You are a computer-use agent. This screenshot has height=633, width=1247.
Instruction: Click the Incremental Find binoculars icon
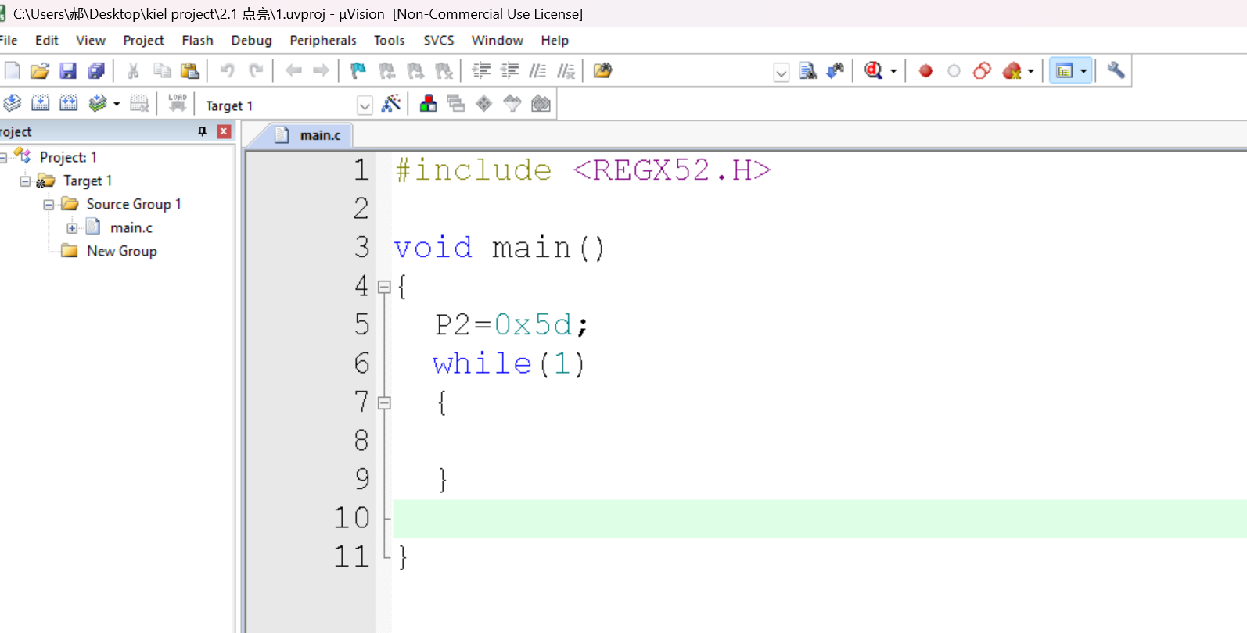pyautogui.click(x=836, y=71)
